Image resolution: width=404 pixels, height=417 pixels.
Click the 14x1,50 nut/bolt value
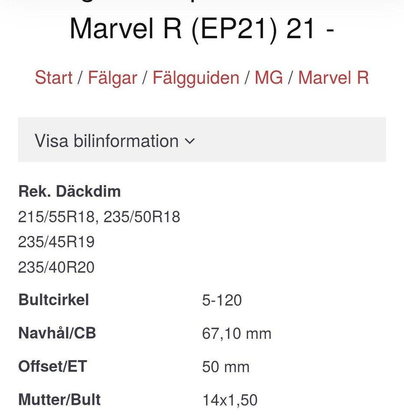pos(230,400)
